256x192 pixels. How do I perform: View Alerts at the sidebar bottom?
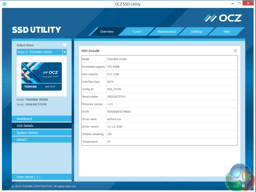coord(41,177)
